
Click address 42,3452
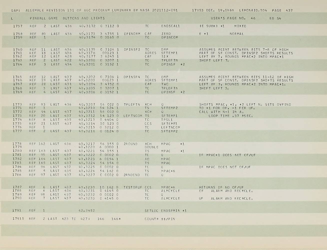click(87, 211)
